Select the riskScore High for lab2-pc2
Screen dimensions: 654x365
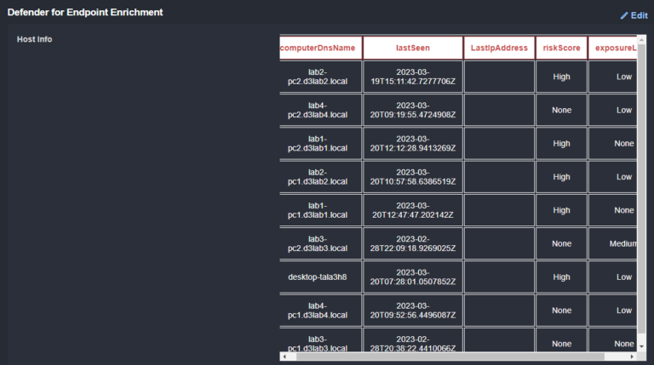tap(561, 77)
